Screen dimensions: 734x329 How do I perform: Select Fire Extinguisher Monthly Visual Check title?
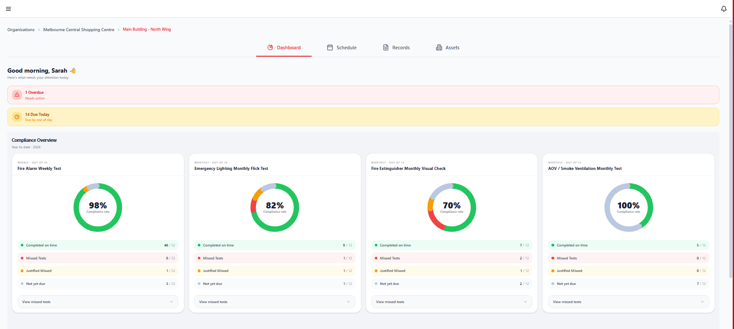point(408,169)
